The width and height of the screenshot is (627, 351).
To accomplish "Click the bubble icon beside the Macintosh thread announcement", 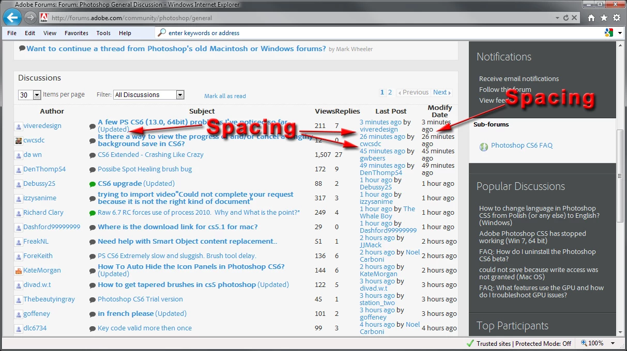I will point(22,48).
